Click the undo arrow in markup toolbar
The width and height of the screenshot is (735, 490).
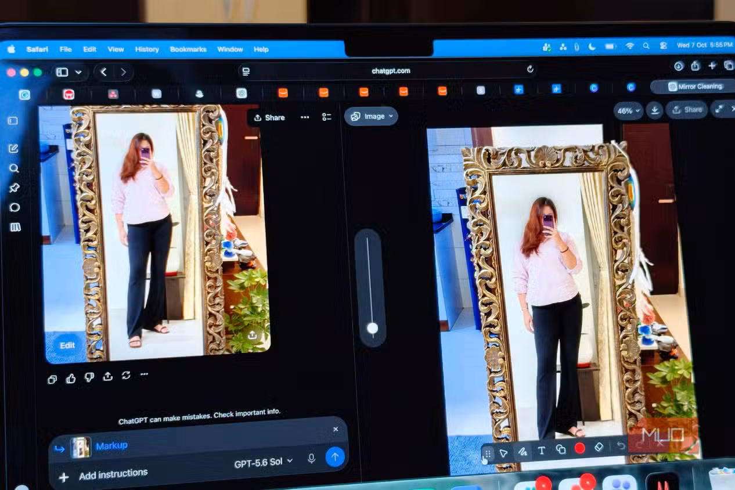click(621, 445)
